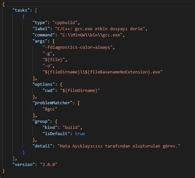Viewport: 195px width, 178px height.
Task: Click detail text "Hata Ayıklayıcısı tarafından oluşturulan görev."
Action: [x=119, y=146]
